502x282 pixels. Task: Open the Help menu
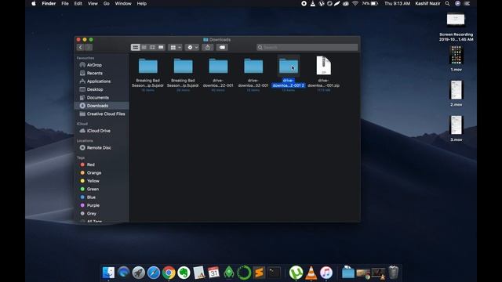(x=141, y=3)
